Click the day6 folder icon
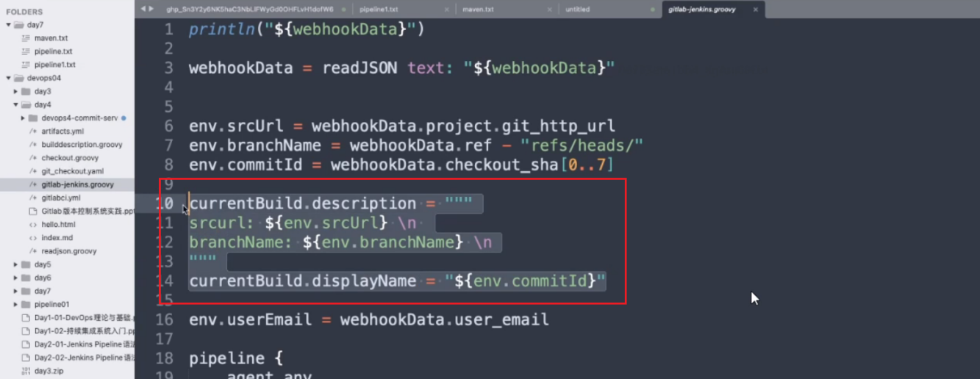980x379 pixels. [x=26, y=278]
